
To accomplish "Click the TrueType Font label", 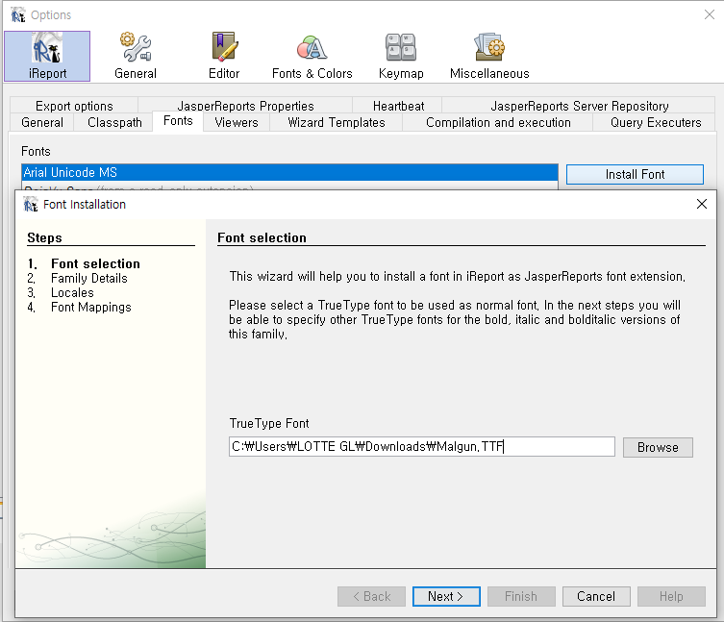I will [269, 423].
